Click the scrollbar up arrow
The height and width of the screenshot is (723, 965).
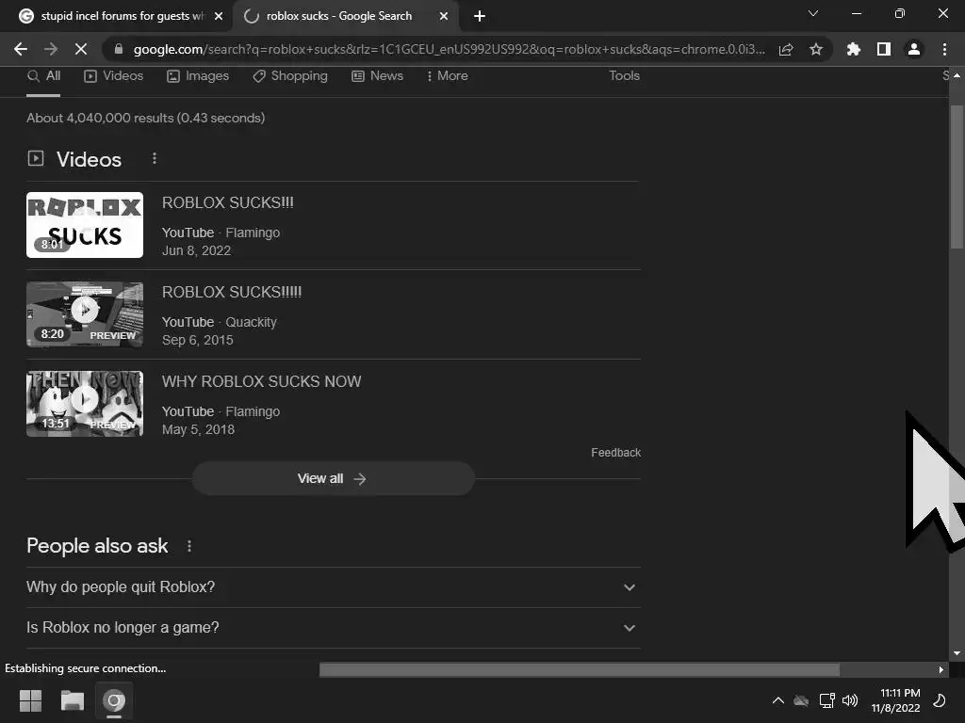coord(957,75)
